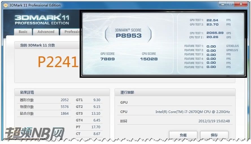Click the GPU score 7889

[108, 59]
